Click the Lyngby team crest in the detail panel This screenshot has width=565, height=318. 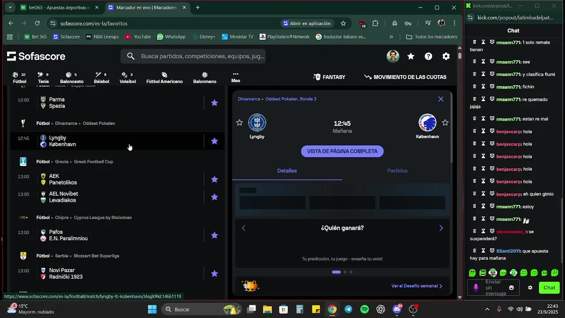[257, 123]
